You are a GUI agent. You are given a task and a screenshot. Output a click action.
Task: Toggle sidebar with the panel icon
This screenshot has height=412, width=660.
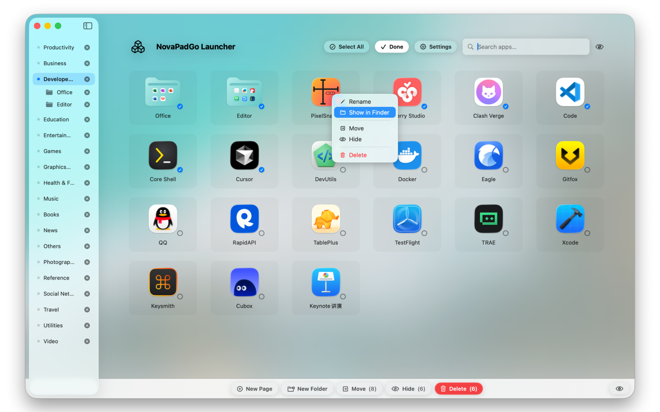[x=87, y=26]
